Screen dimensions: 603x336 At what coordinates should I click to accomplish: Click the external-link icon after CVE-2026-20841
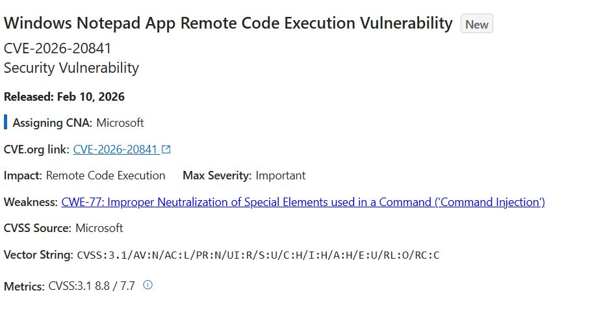click(x=166, y=149)
